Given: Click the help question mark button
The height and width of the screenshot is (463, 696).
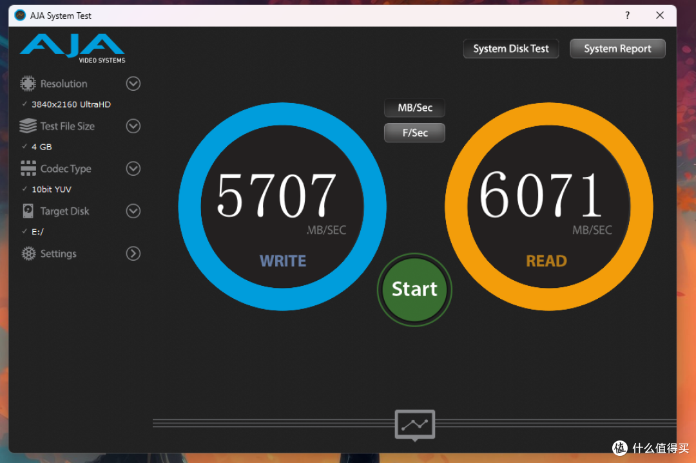Looking at the screenshot, I should 627,15.
